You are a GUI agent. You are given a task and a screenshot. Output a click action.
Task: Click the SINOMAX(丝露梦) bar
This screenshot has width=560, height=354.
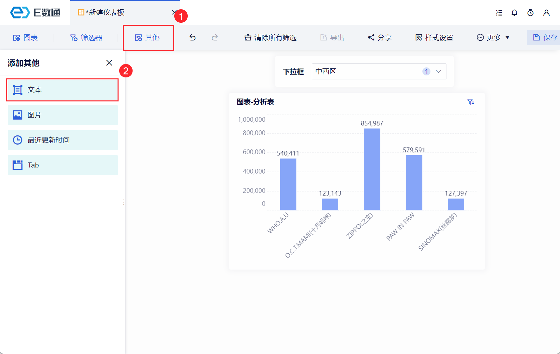[456, 204]
